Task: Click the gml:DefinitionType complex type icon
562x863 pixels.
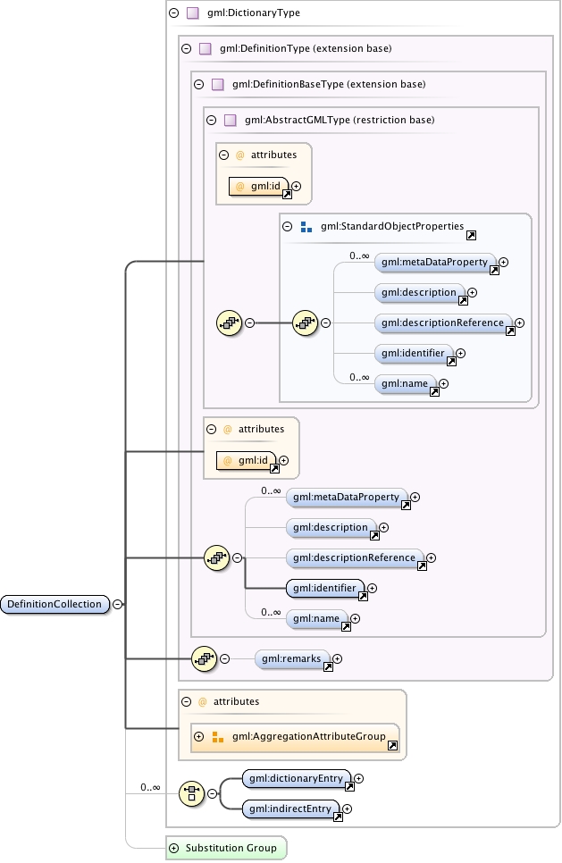Action: pyautogui.click(x=206, y=48)
